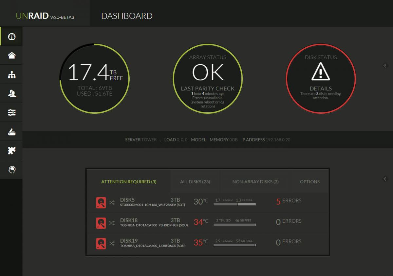This screenshot has width=393, height=276.
Task: Click the shuffle arrows icon beside DISK19
Action: coord(112,244)
